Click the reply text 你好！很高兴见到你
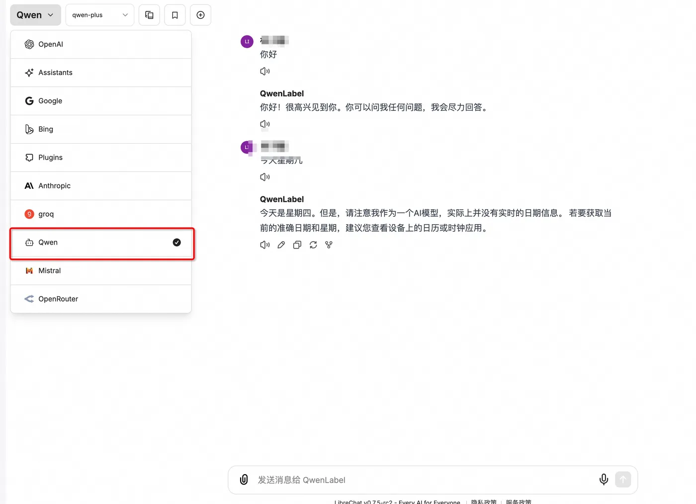This screenshot has width=696, height=504. pyautogui.click(x=374, y=107)
